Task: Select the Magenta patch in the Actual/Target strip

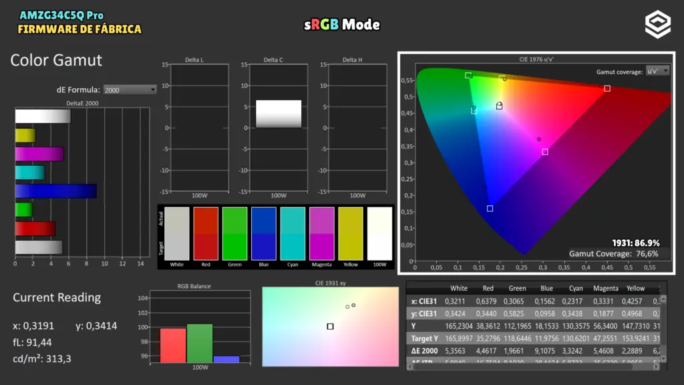Action: click(x=321, y=233)
